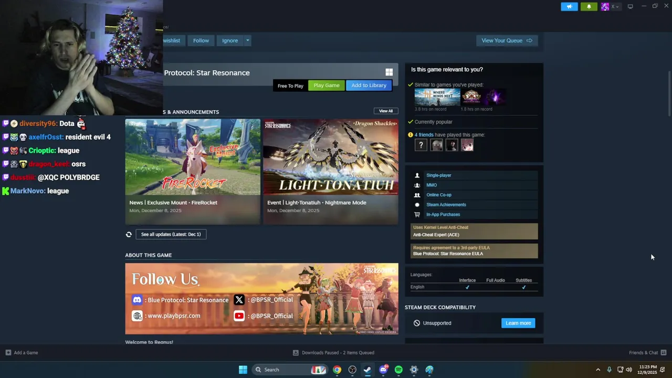672x378 pixels.
Task: Click the website globe icon in banner
Action: click(x=137, y=316)
